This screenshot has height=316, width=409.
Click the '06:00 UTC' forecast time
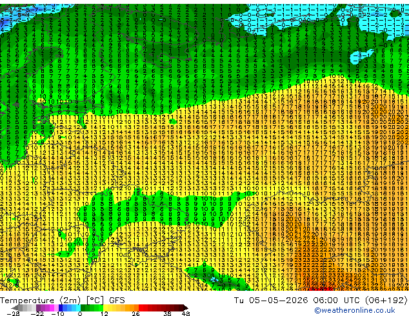pyautogui.click(x=338, y=301)
